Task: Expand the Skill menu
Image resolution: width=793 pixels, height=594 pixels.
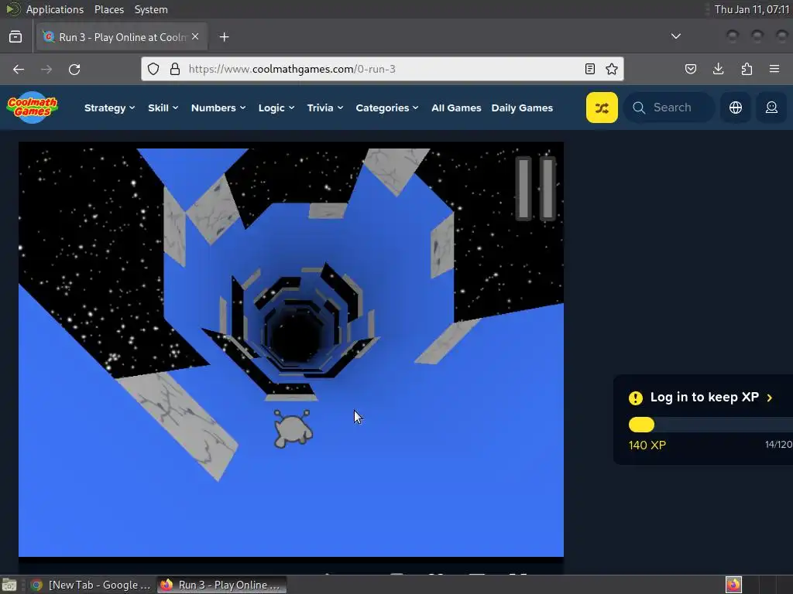Action: [x=163, y=108]
